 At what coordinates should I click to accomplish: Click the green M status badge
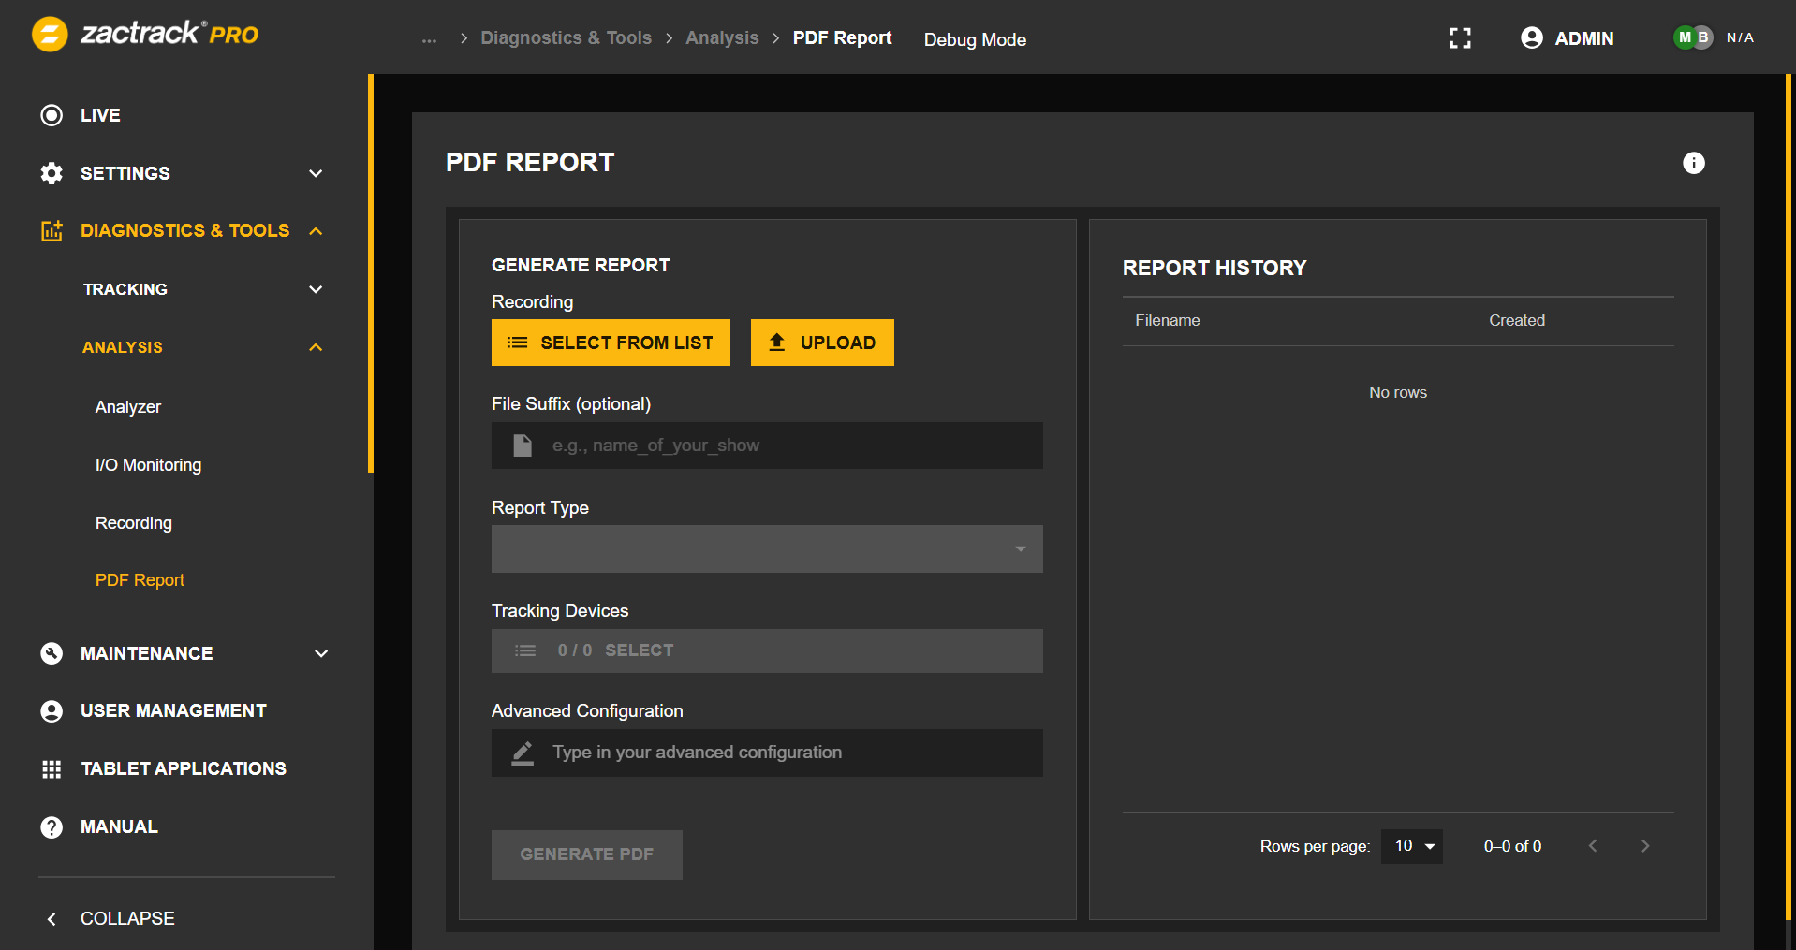pos(1685,37)
